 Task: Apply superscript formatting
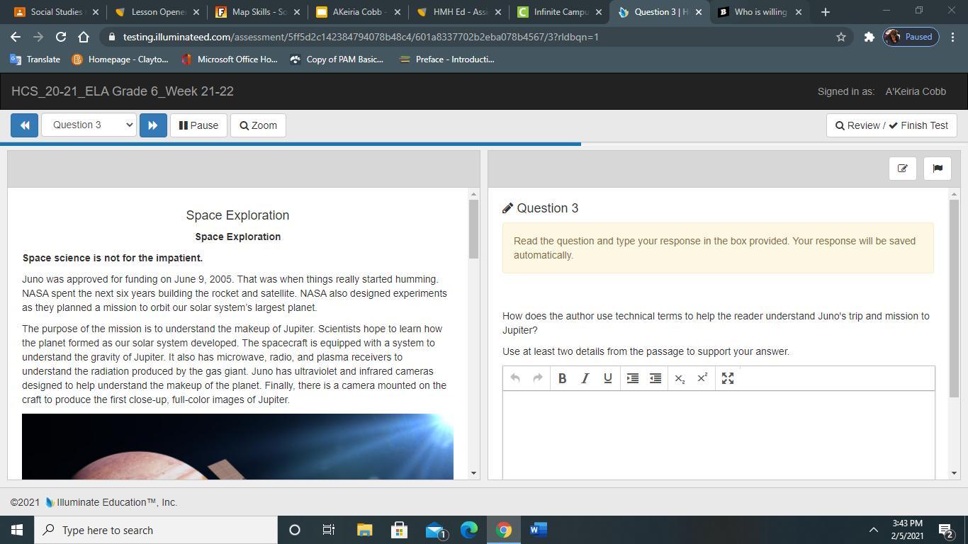(702, 378)
